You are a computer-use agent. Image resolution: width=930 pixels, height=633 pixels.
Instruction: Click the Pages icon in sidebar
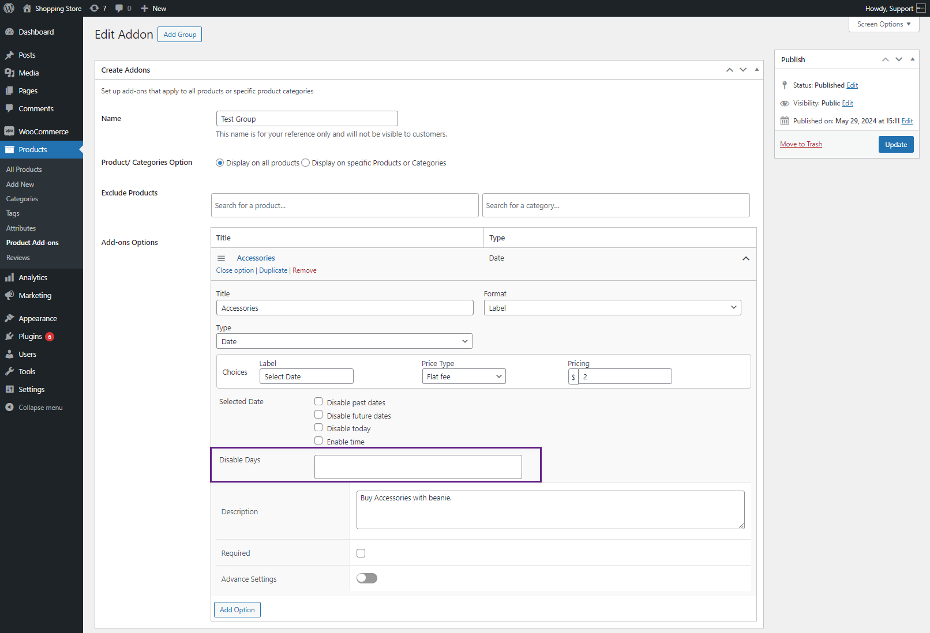[9, 91]
